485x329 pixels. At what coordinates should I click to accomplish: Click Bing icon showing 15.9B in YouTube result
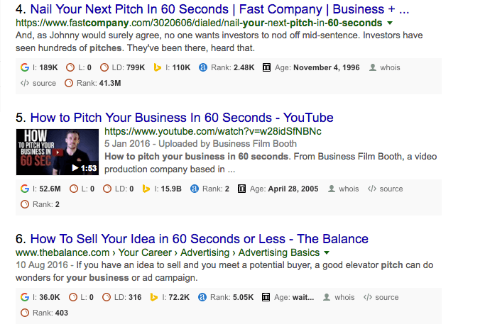tap(146, 189)
